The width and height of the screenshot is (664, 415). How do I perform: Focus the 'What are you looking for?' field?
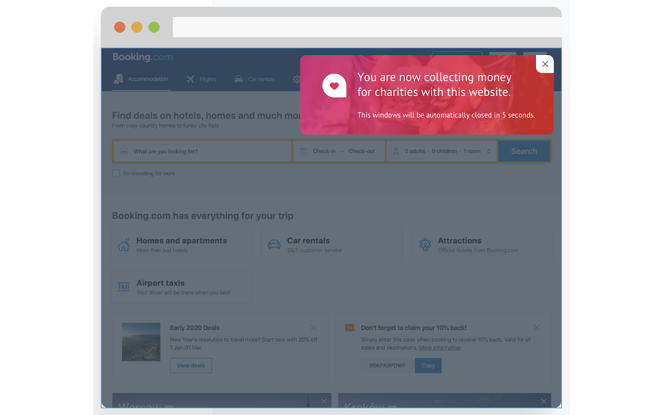[202, 151]
